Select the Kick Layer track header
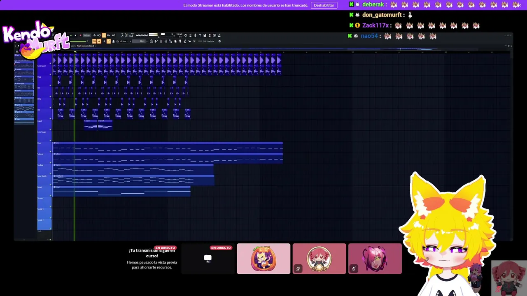 [x=44, y=70]
